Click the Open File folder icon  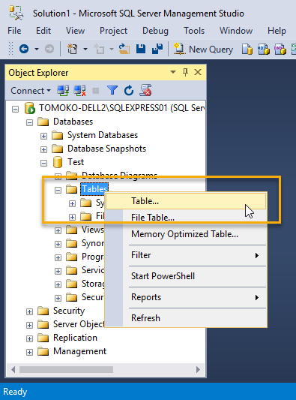tap(124, 49)
